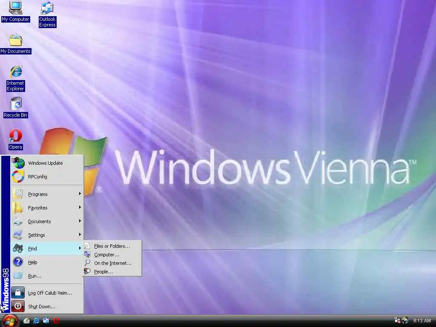The image size is (436, 327).
Task: Click the Programs folder icon in the Start menu
Action: [18, 194]
